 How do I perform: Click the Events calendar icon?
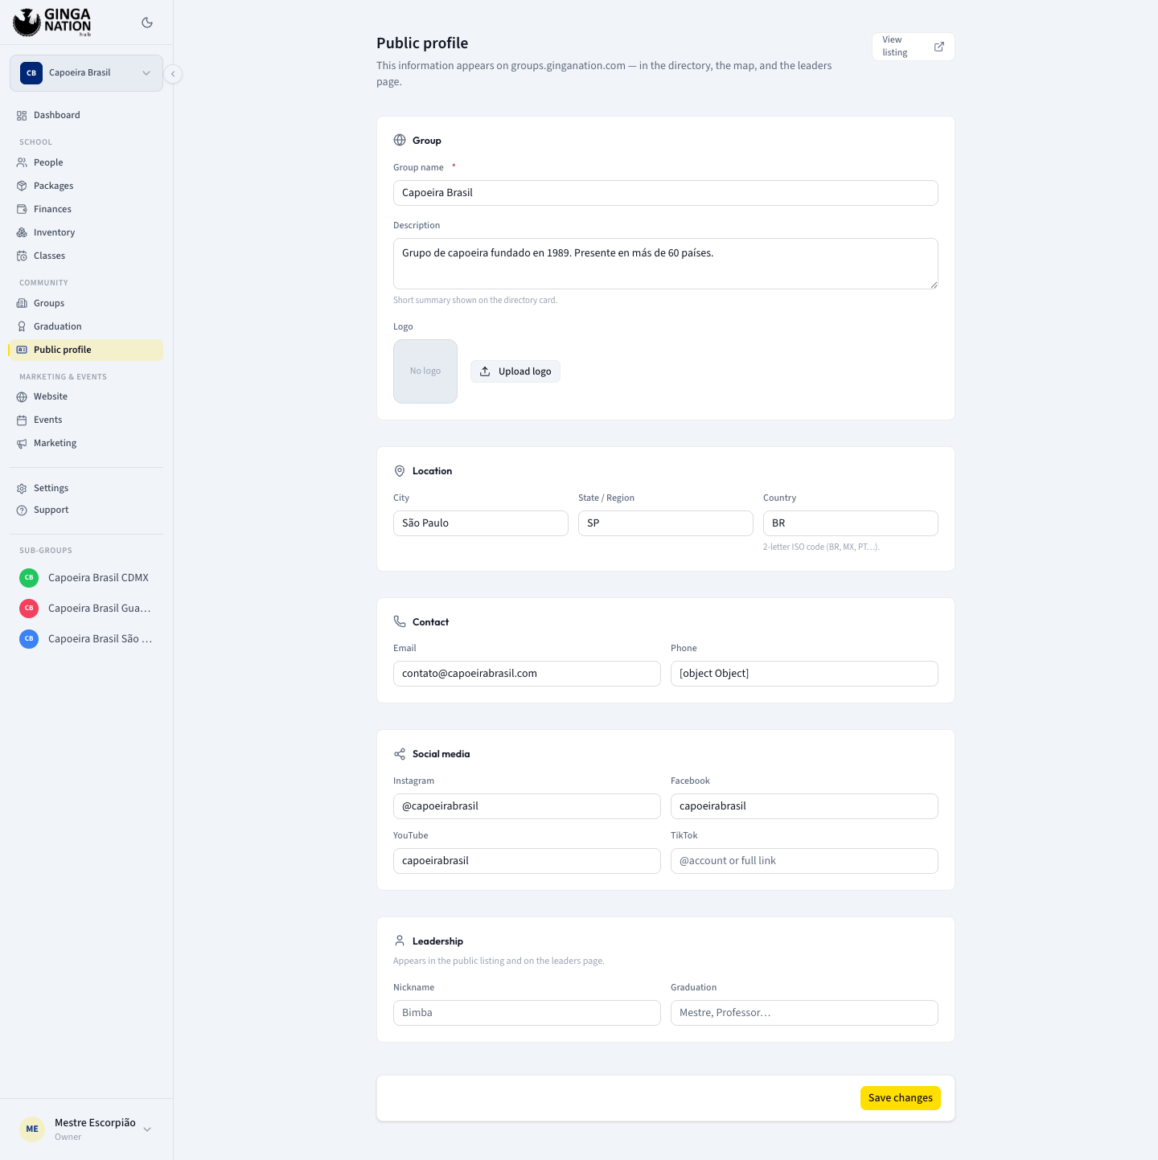[22, 420]
